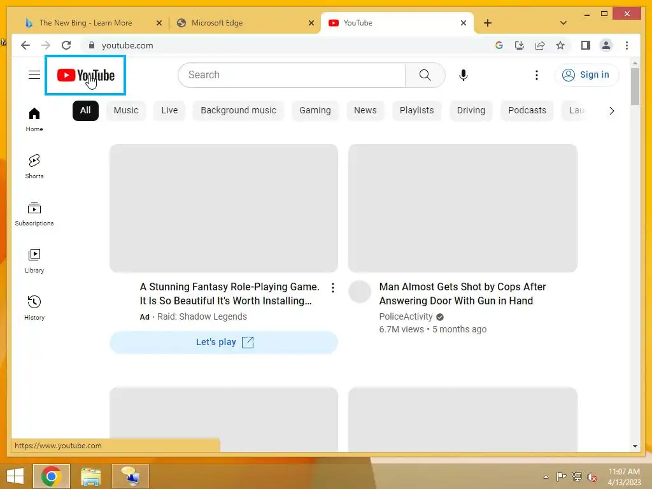Click Chrome in the taskbar
The width and height of the screenshot is (652, 489).
point(52,476)
